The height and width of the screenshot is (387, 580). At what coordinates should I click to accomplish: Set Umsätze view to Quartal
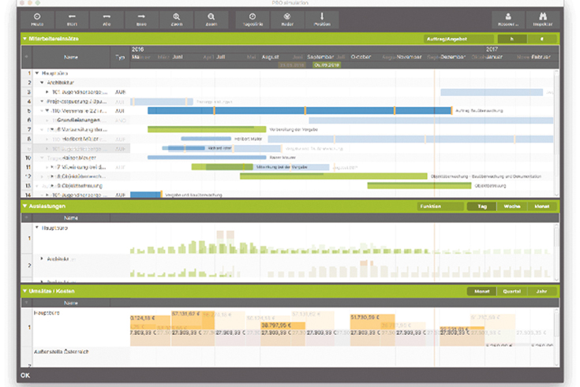[511, 291]
